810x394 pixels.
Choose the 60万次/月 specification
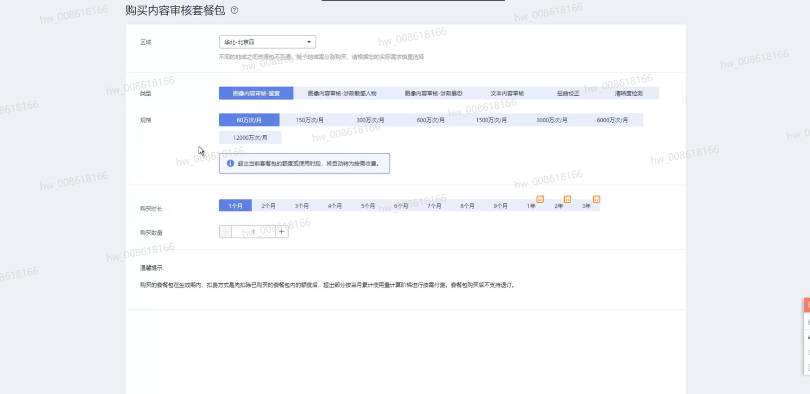[x=249, y=120]
